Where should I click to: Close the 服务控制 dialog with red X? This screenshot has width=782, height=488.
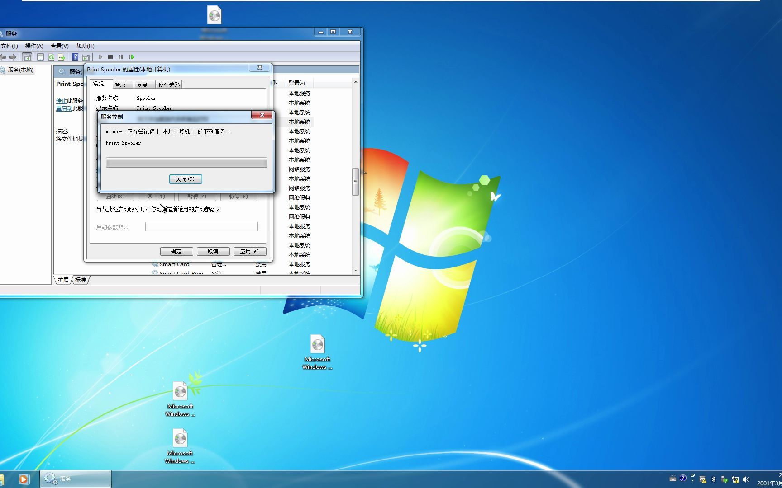(x=262, y=115)
